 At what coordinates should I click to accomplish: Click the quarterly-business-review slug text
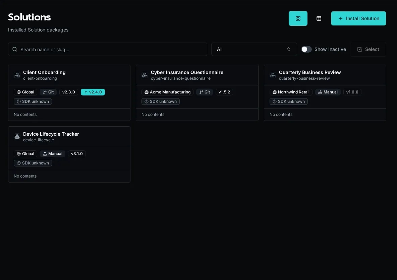click(x=304, y=78)
